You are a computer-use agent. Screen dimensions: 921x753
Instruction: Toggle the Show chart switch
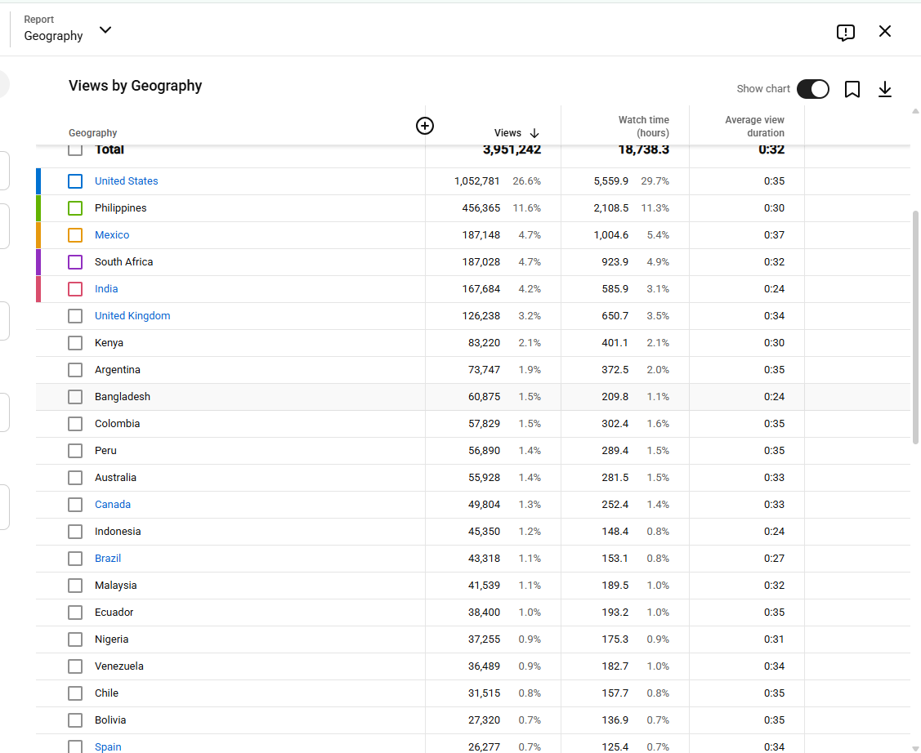coord(813,89)
